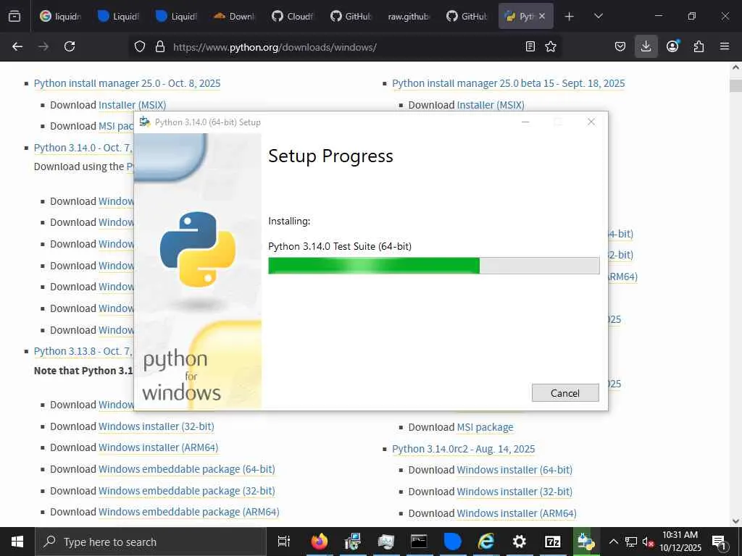Download Windows installer (ARM64) in left column

pyautogui.click(x=158, y=447)
